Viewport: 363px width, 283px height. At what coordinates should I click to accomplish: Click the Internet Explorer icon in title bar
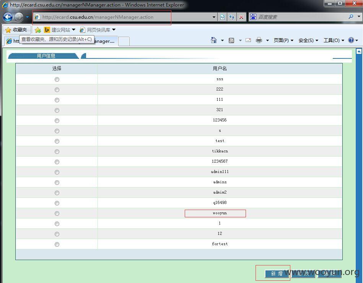(x=5, y=5)
